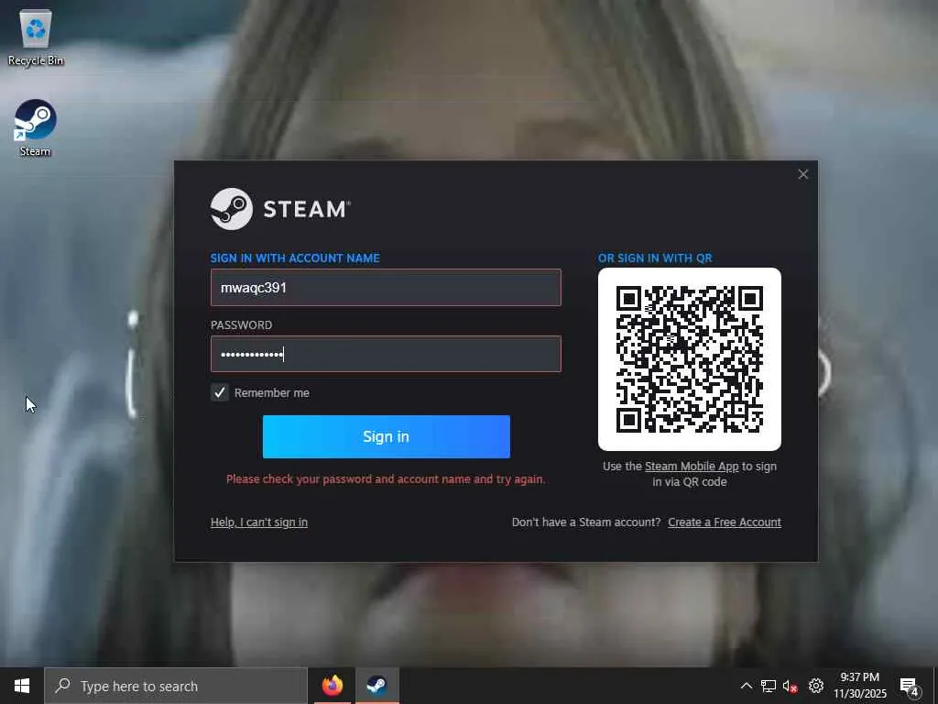
Task: Click the Steam logo in sign-in dialog
Action: click(x=280, y=209)
